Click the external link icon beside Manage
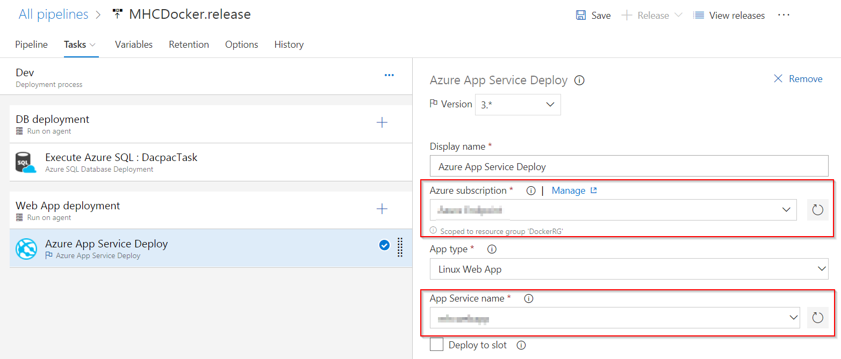The height and width of the screenshot is (359, 841). coord(594,190)
